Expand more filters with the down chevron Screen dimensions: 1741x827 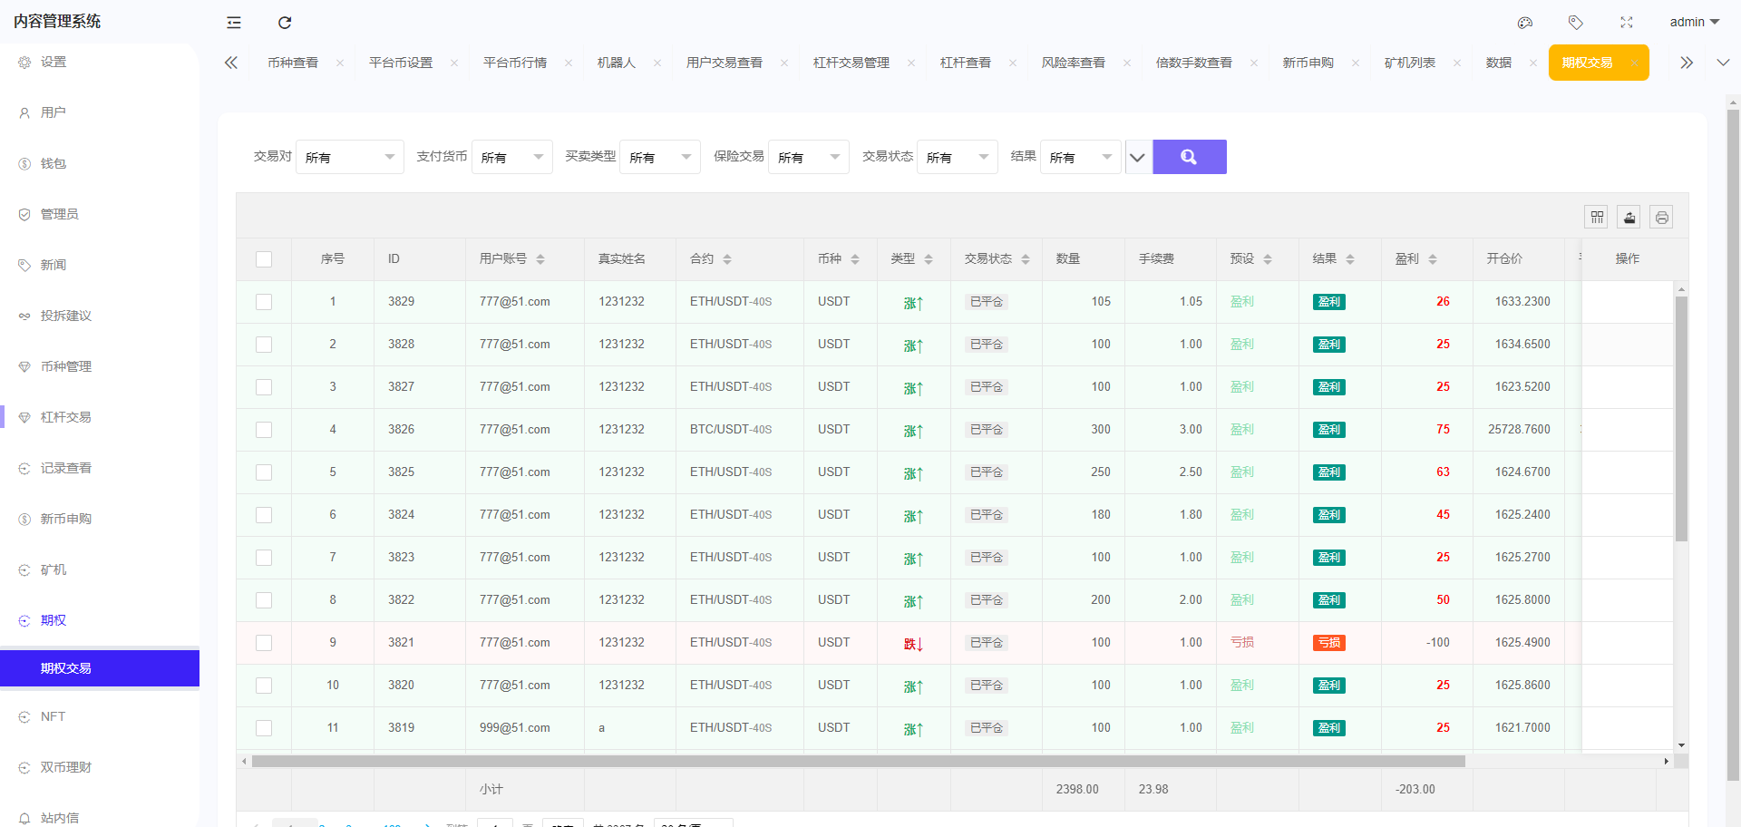click(1137, 156)
